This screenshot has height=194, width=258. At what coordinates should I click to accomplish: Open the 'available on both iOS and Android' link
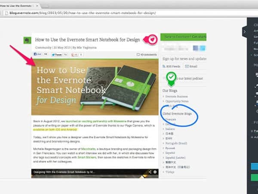55,130
